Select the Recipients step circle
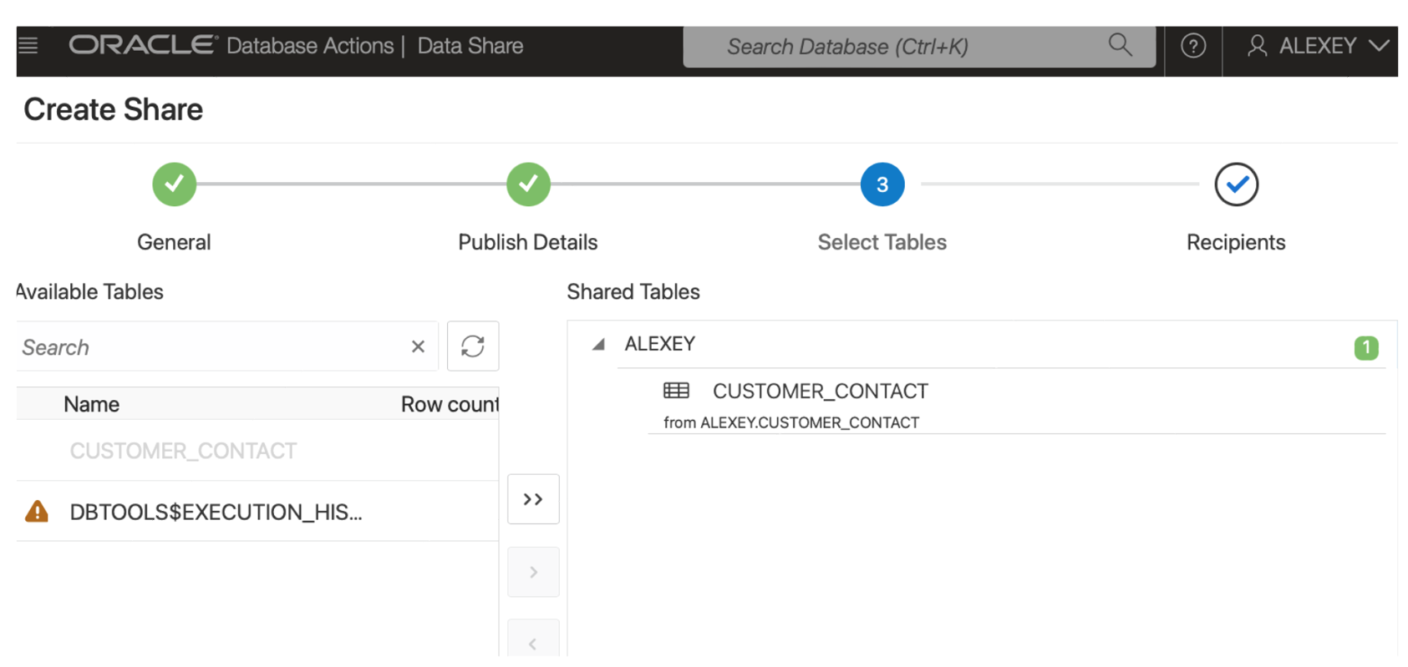This screenshot has height=667, width=1408. click(x=1236, y=184)
